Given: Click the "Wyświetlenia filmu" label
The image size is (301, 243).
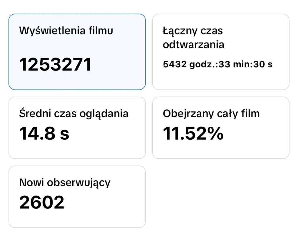Looking at the screenshot, I should (66, 31).
